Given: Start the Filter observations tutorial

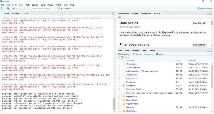Looking at the screenshot, I should coord(200,45).
